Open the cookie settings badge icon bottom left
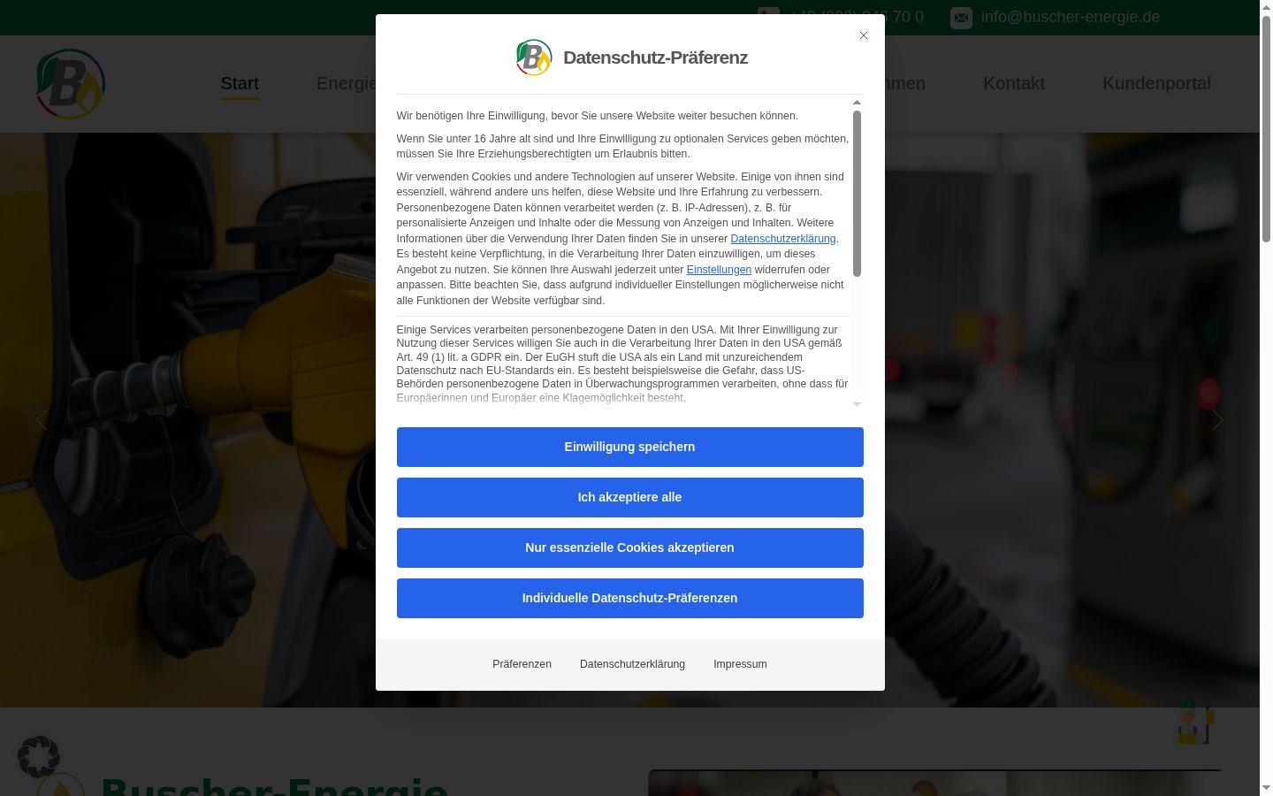The width and height of the screenshot is (1273, 796). click(39, 757)
